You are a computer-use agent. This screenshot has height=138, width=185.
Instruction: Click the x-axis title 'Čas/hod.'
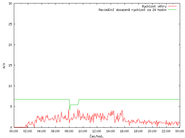click(97, 136)
